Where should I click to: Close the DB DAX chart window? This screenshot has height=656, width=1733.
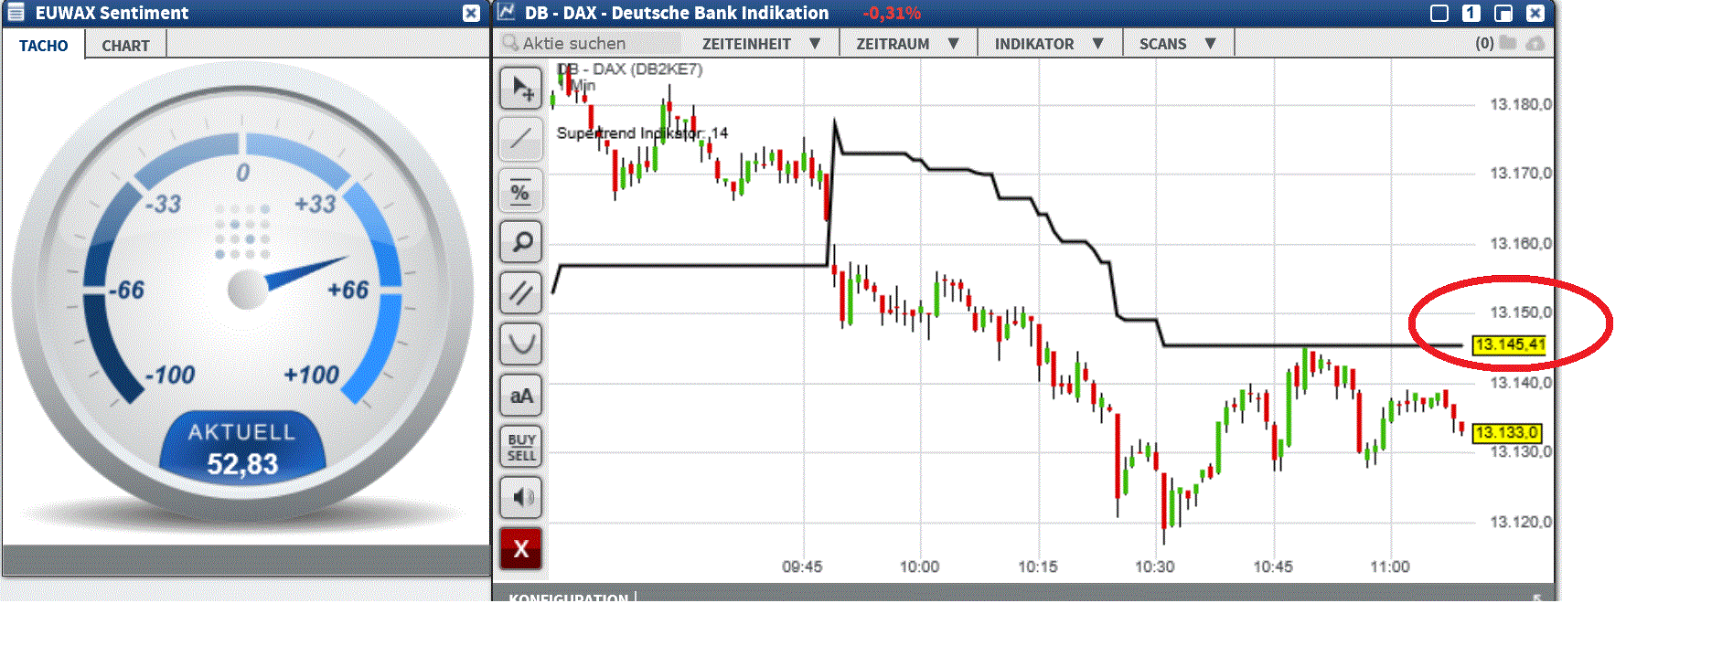pyautogui.click(x=1535, y=13)
